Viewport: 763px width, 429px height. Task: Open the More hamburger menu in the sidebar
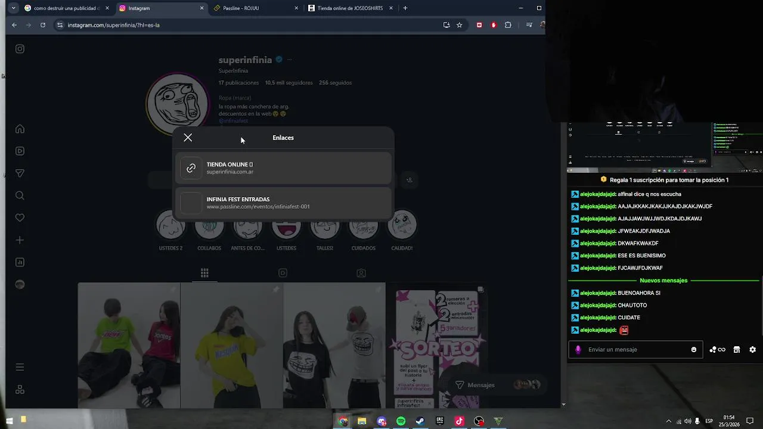[x=20, y=367]
